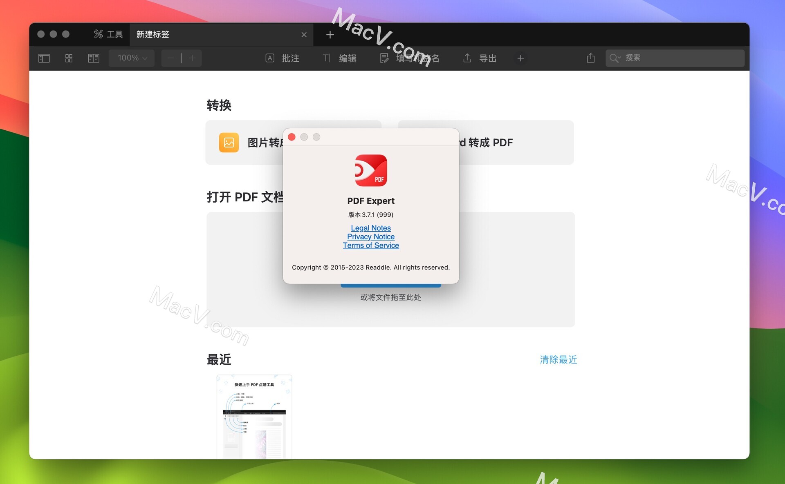Click the sidebar toggle panel icon
Screen dimensions: 785x484
[x=44, y=57]
